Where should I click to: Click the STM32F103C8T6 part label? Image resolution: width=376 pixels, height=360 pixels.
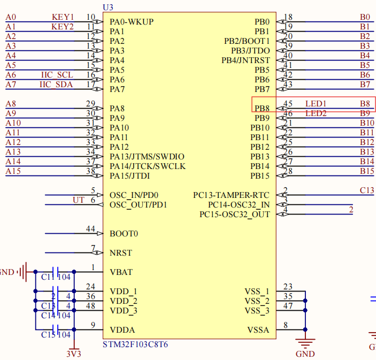[135, 344]
